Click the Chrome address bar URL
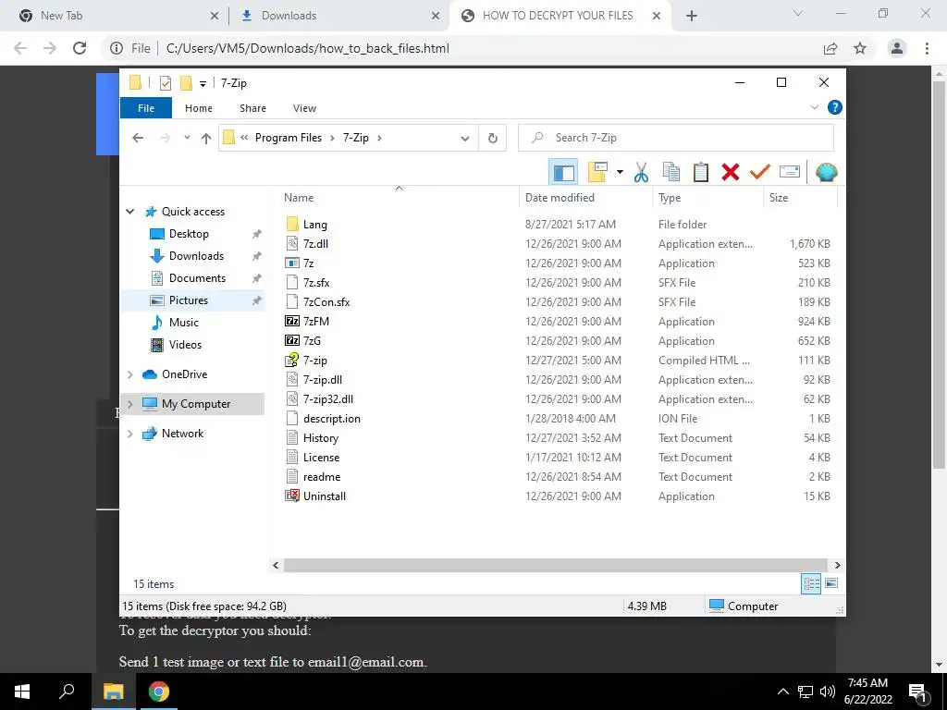947x710 pixels. coord(307,48)
